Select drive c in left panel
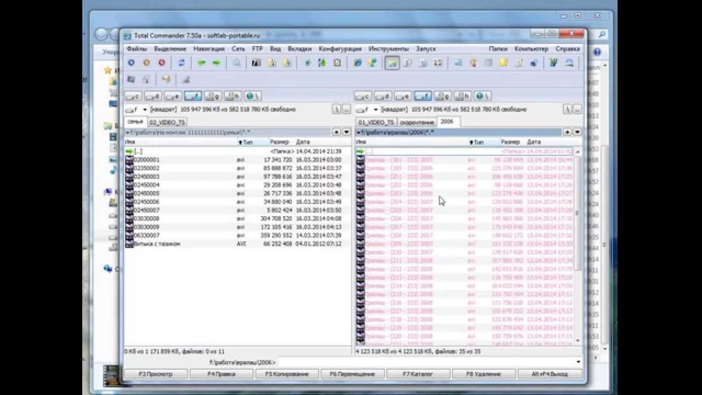702x395 pixels. [133, 96]
